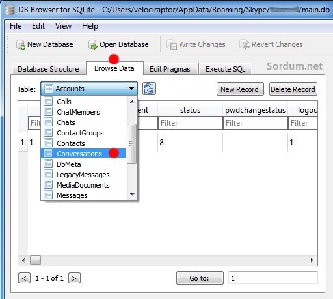Screen dimensions: 333x299
Task: Click the Open Database toolbar button
Action: (x=118, y=44)
